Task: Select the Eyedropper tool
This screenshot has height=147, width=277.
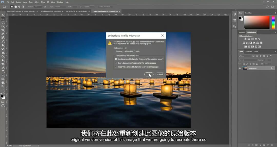Action: coord(3,34)
